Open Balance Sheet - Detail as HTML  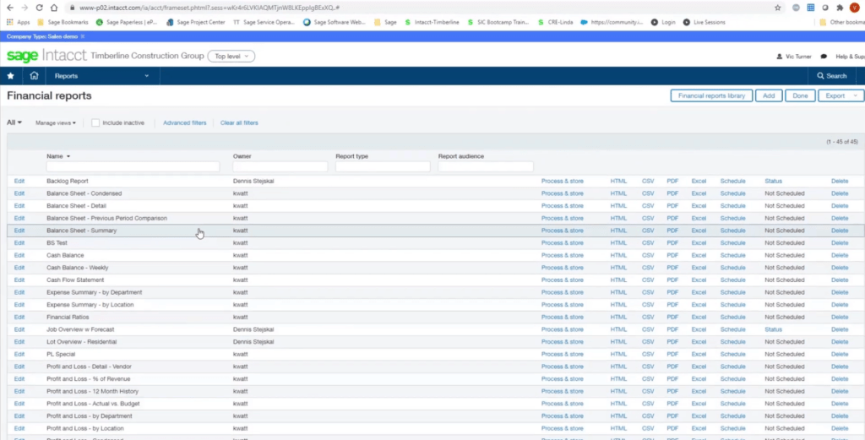618,206
